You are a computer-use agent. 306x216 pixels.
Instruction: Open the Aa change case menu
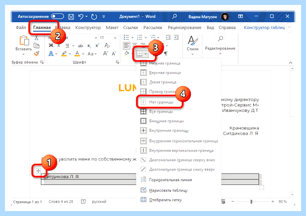[x=92, y=54]
